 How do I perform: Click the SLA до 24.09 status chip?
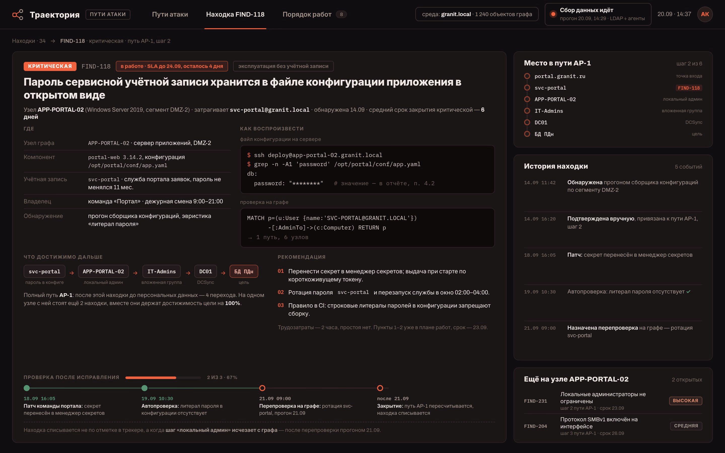pyautogui.click(x=172, y=66)
